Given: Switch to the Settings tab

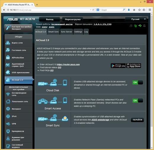Looking at the screenshot, I should tap(78, 32).
